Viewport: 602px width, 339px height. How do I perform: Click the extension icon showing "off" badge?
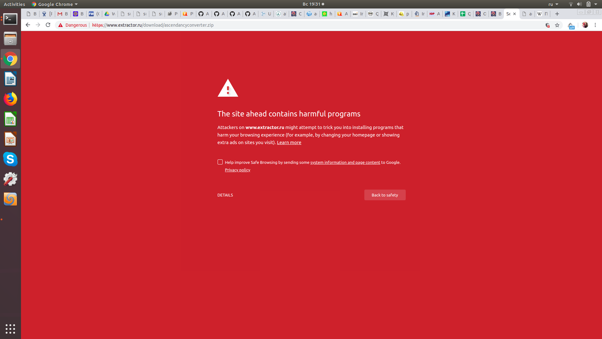point(571,25)
